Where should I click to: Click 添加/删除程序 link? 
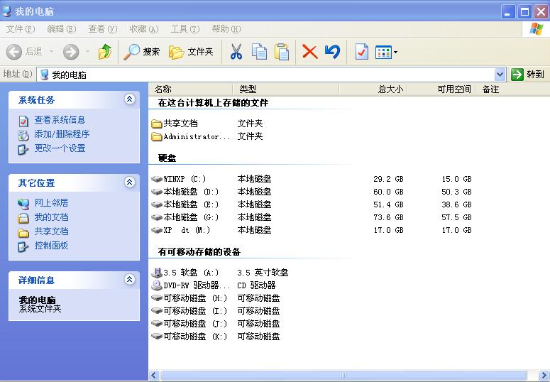(x=62, y=134)
